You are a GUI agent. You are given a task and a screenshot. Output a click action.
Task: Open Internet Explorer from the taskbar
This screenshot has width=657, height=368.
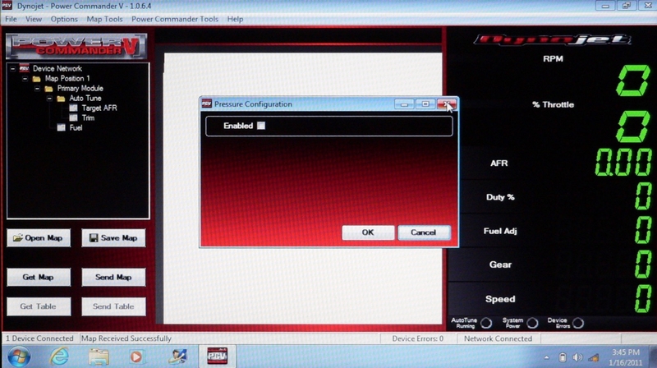(59, 356)
